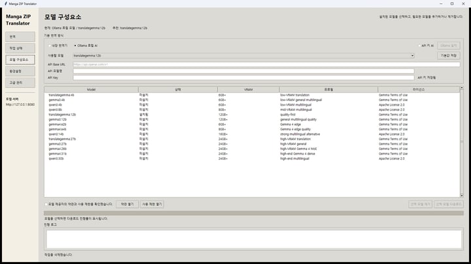Screen dimensions: 471x264
Task: Click the 'high-end Gemma 4 dense' cell
Action: [x=298, y=154]
